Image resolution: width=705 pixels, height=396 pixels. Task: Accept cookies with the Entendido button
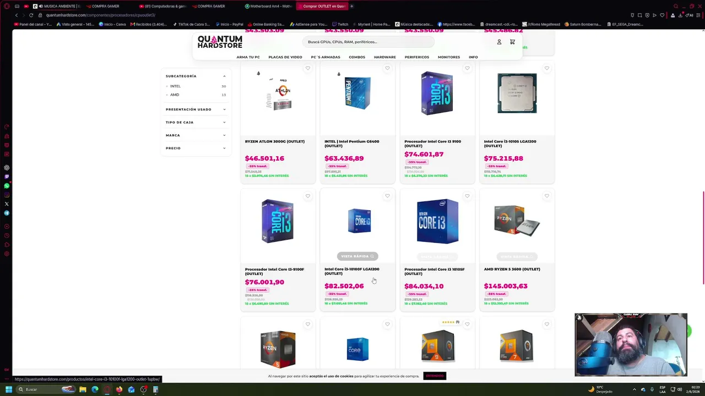(x=435, y=376)
